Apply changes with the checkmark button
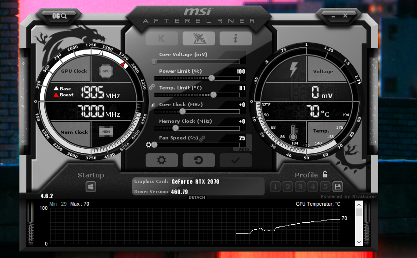Viewport: 417px width, 258px height. click(236, 160)
